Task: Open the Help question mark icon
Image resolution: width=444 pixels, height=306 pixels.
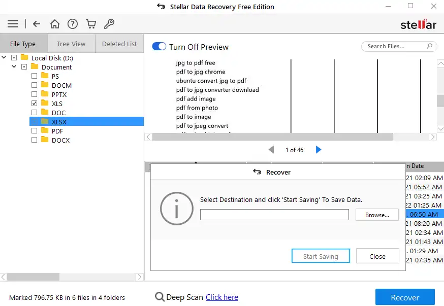Action: pyautogui.click(x=73, y=24)
